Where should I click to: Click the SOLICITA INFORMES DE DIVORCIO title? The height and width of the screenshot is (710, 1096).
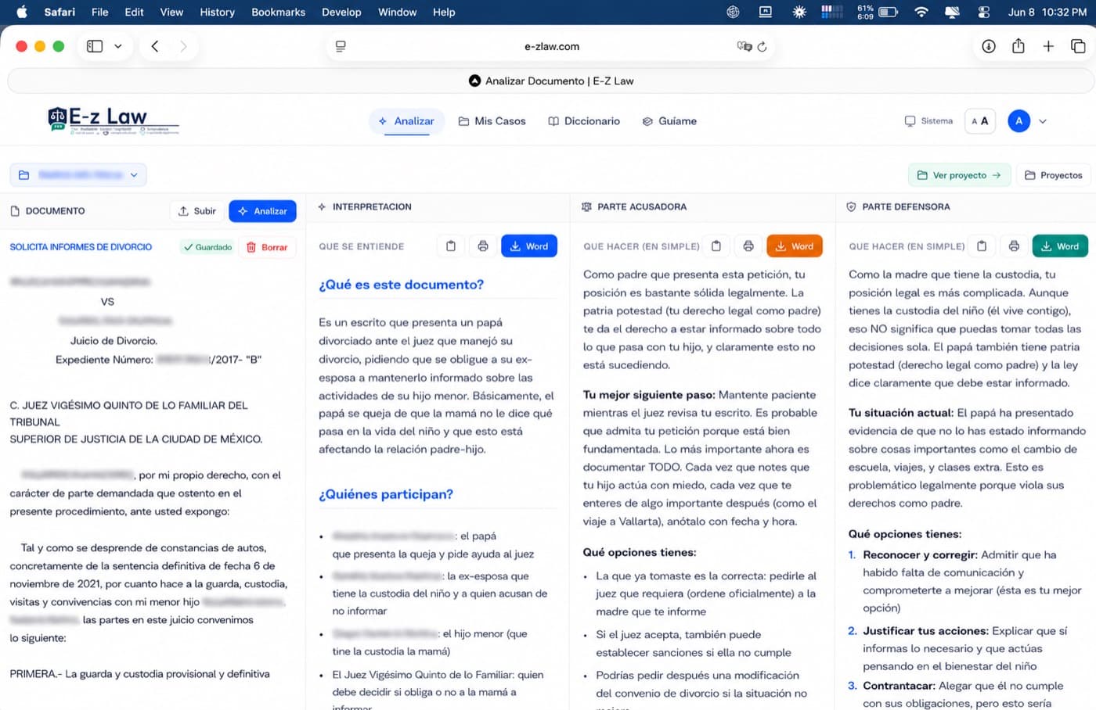tap(81, 247)
